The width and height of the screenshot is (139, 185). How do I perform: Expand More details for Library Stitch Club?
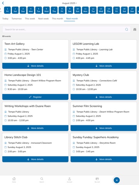[x=35, y=159]
